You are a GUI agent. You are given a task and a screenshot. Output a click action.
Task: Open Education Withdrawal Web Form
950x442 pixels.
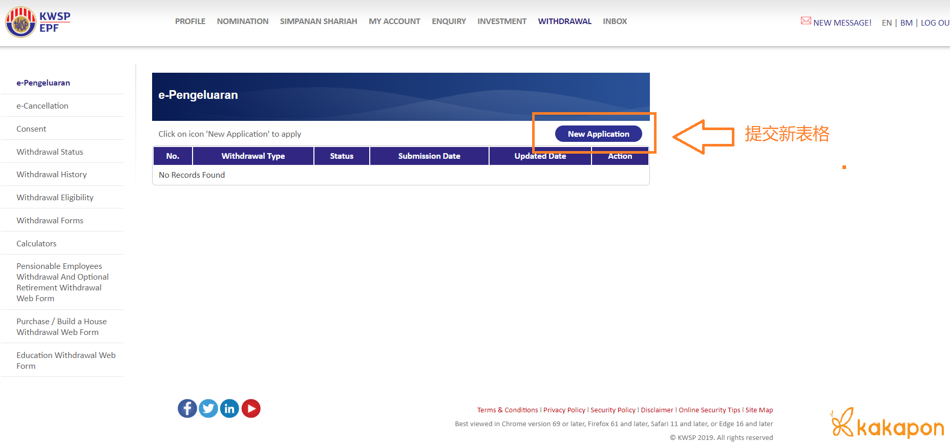66,361
